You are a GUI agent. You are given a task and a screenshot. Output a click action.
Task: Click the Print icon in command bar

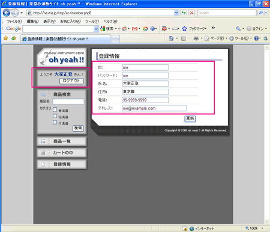point(196,38)
